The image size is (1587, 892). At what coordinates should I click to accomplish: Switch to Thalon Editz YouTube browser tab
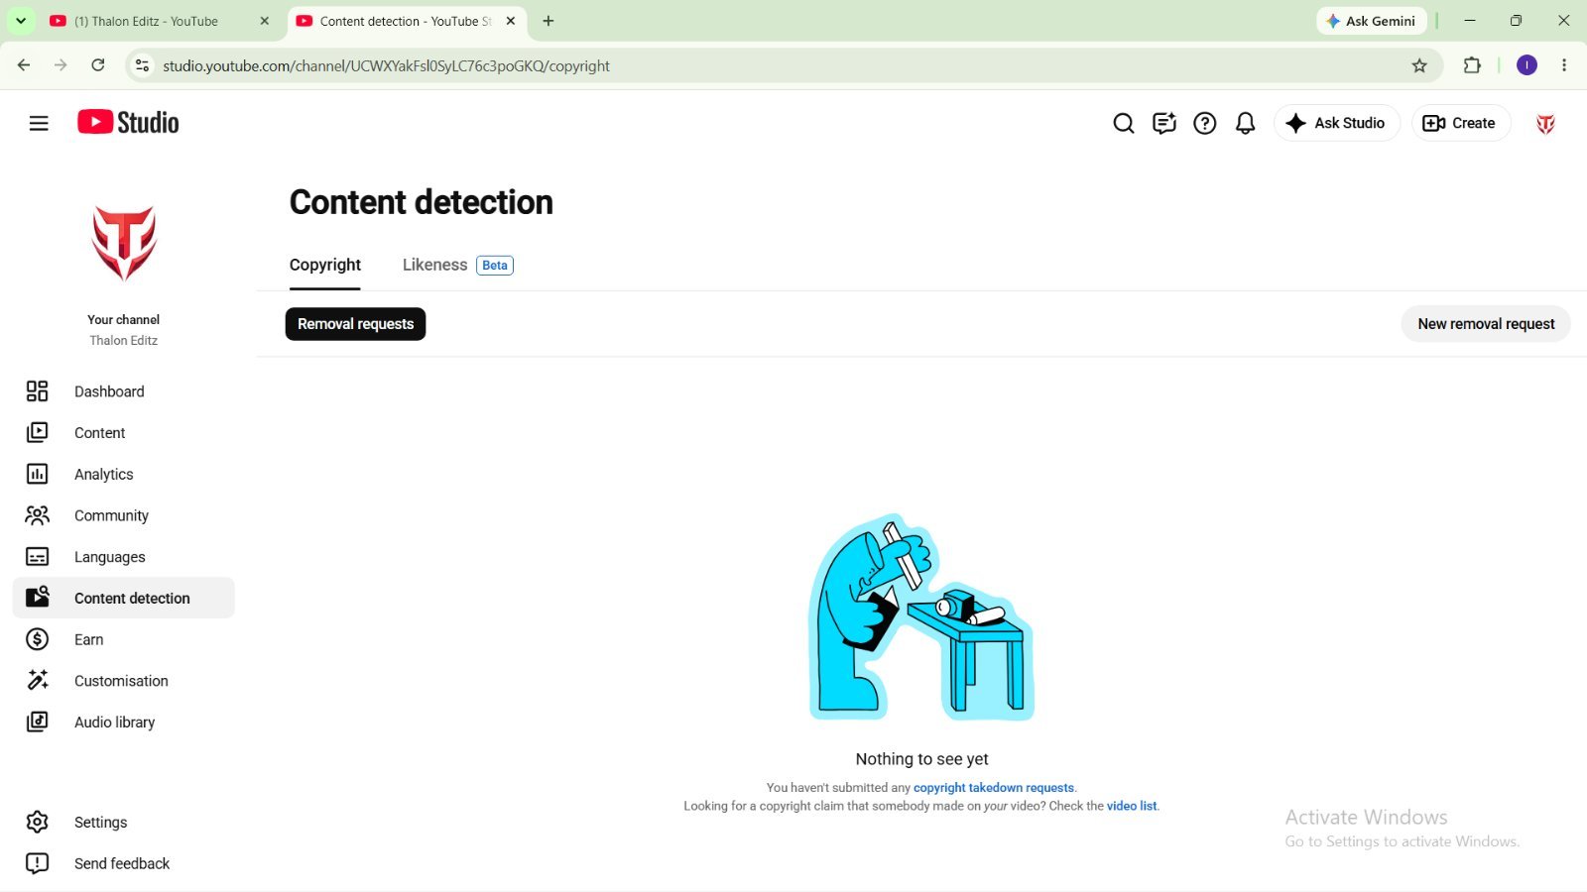[x=159, y=21]
